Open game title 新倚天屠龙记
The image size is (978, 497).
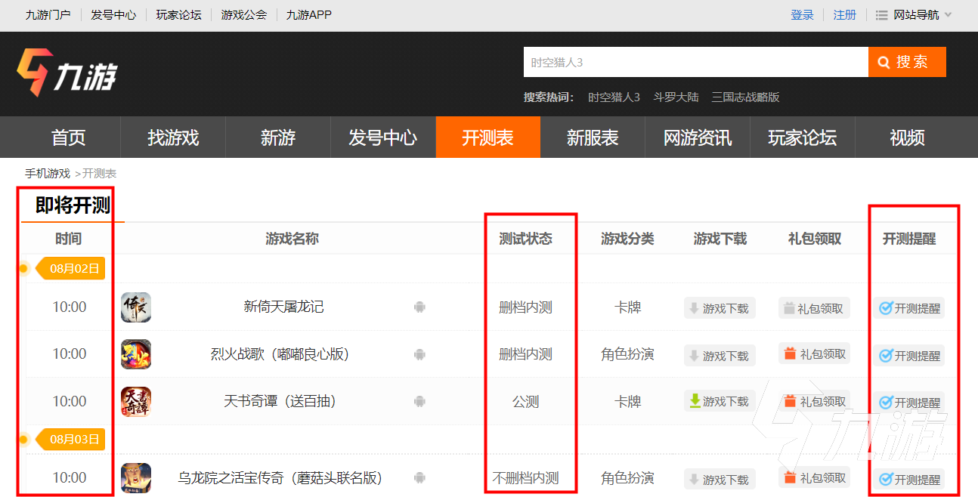283,307
